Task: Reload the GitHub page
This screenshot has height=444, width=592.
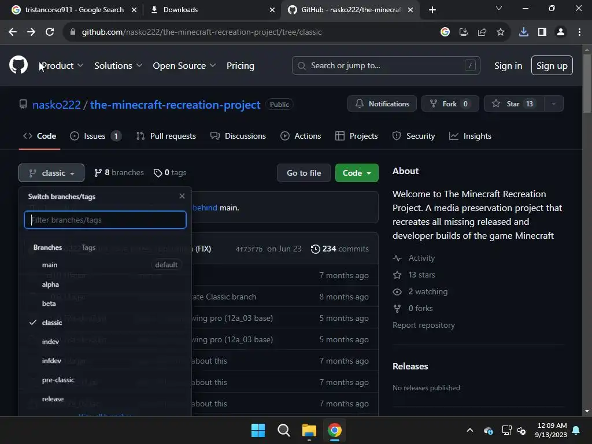Action: (50, 32)
